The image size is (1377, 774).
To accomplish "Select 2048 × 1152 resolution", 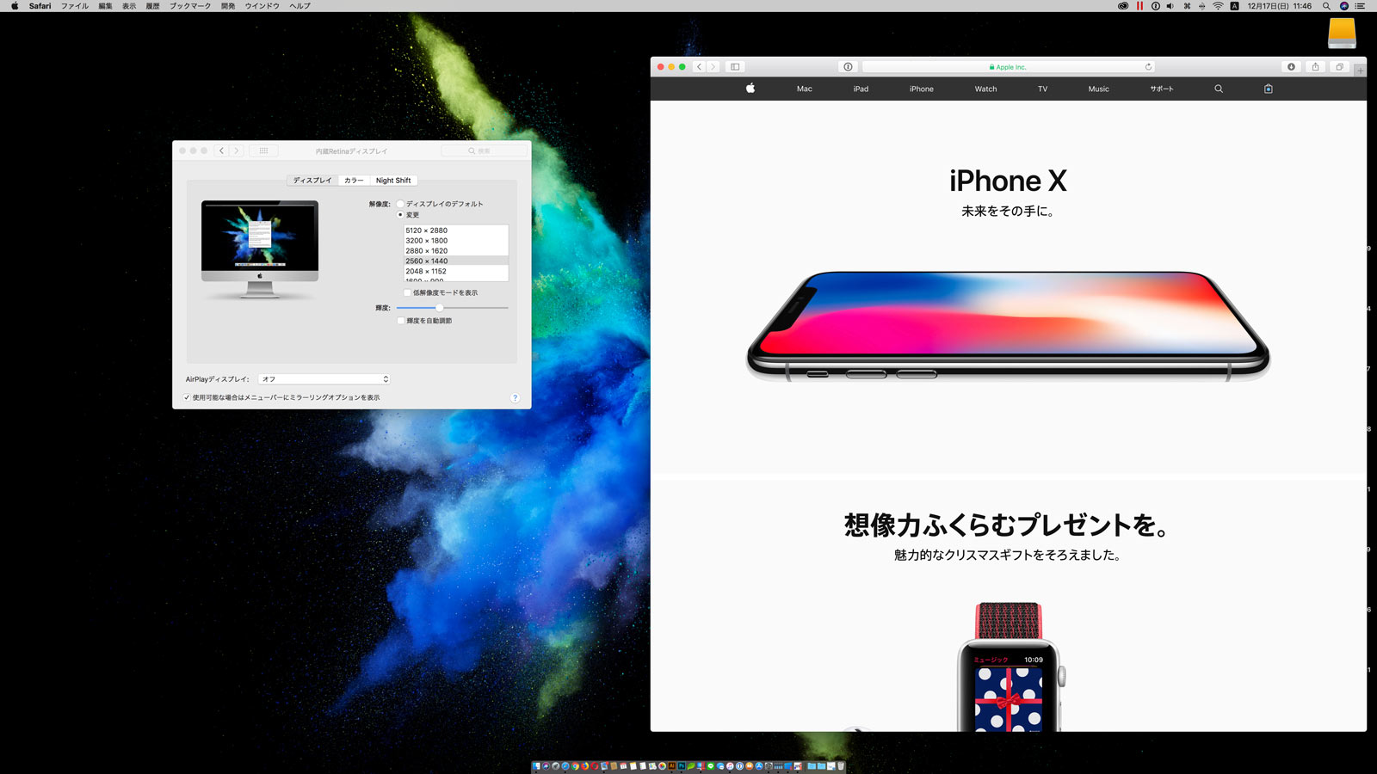I will click(456, 271).
